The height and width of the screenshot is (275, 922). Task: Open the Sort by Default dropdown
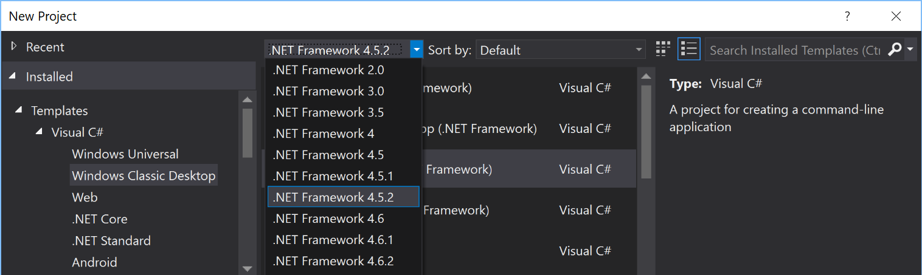click(x=560, y=50)
